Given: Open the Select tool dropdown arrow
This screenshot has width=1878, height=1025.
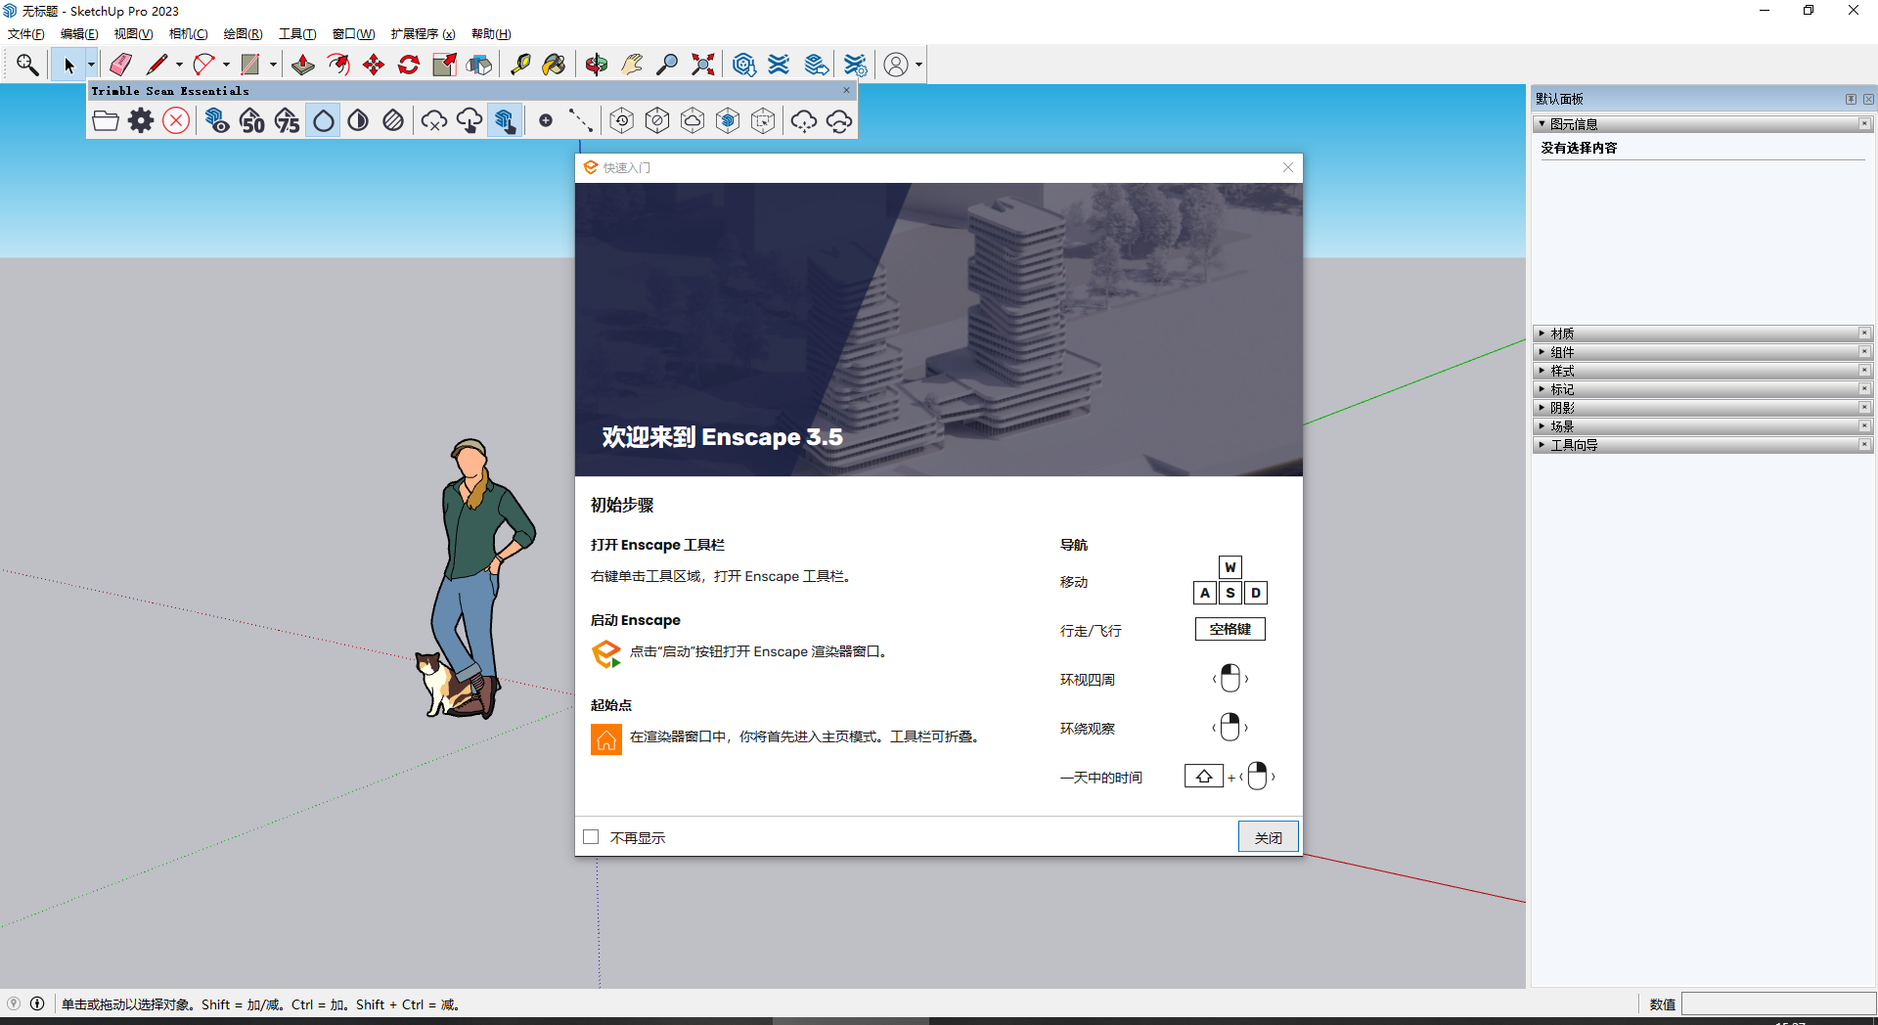Looking at the screenshot, I should [91, 65].
